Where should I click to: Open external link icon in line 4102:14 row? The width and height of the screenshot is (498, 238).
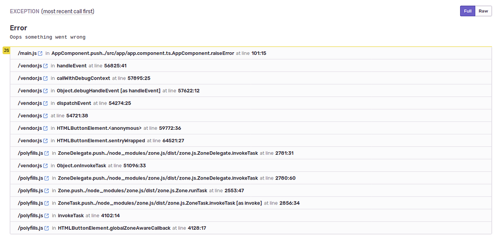pos(47,216)
